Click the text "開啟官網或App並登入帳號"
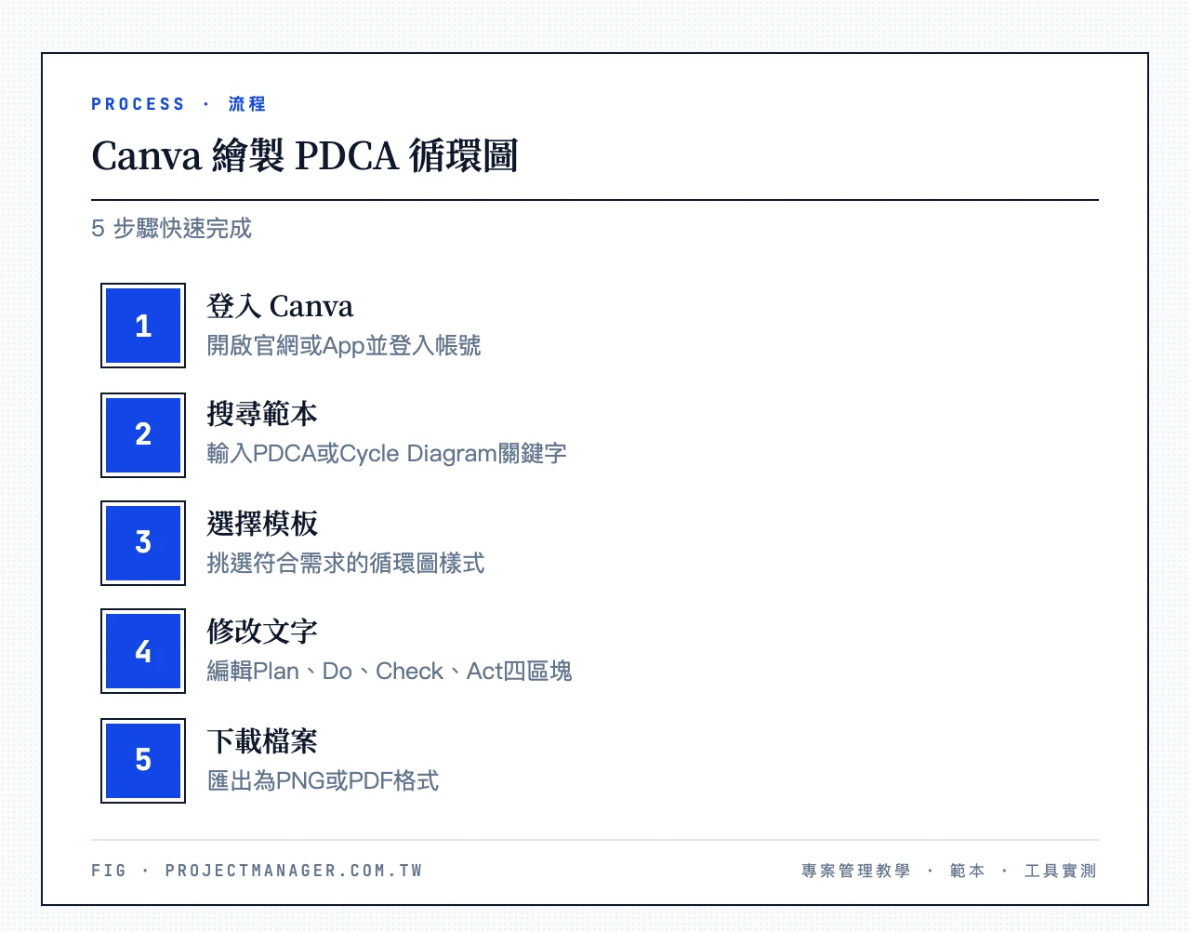This screenshot has width=1190, height=932. click(x=344, y=346)
